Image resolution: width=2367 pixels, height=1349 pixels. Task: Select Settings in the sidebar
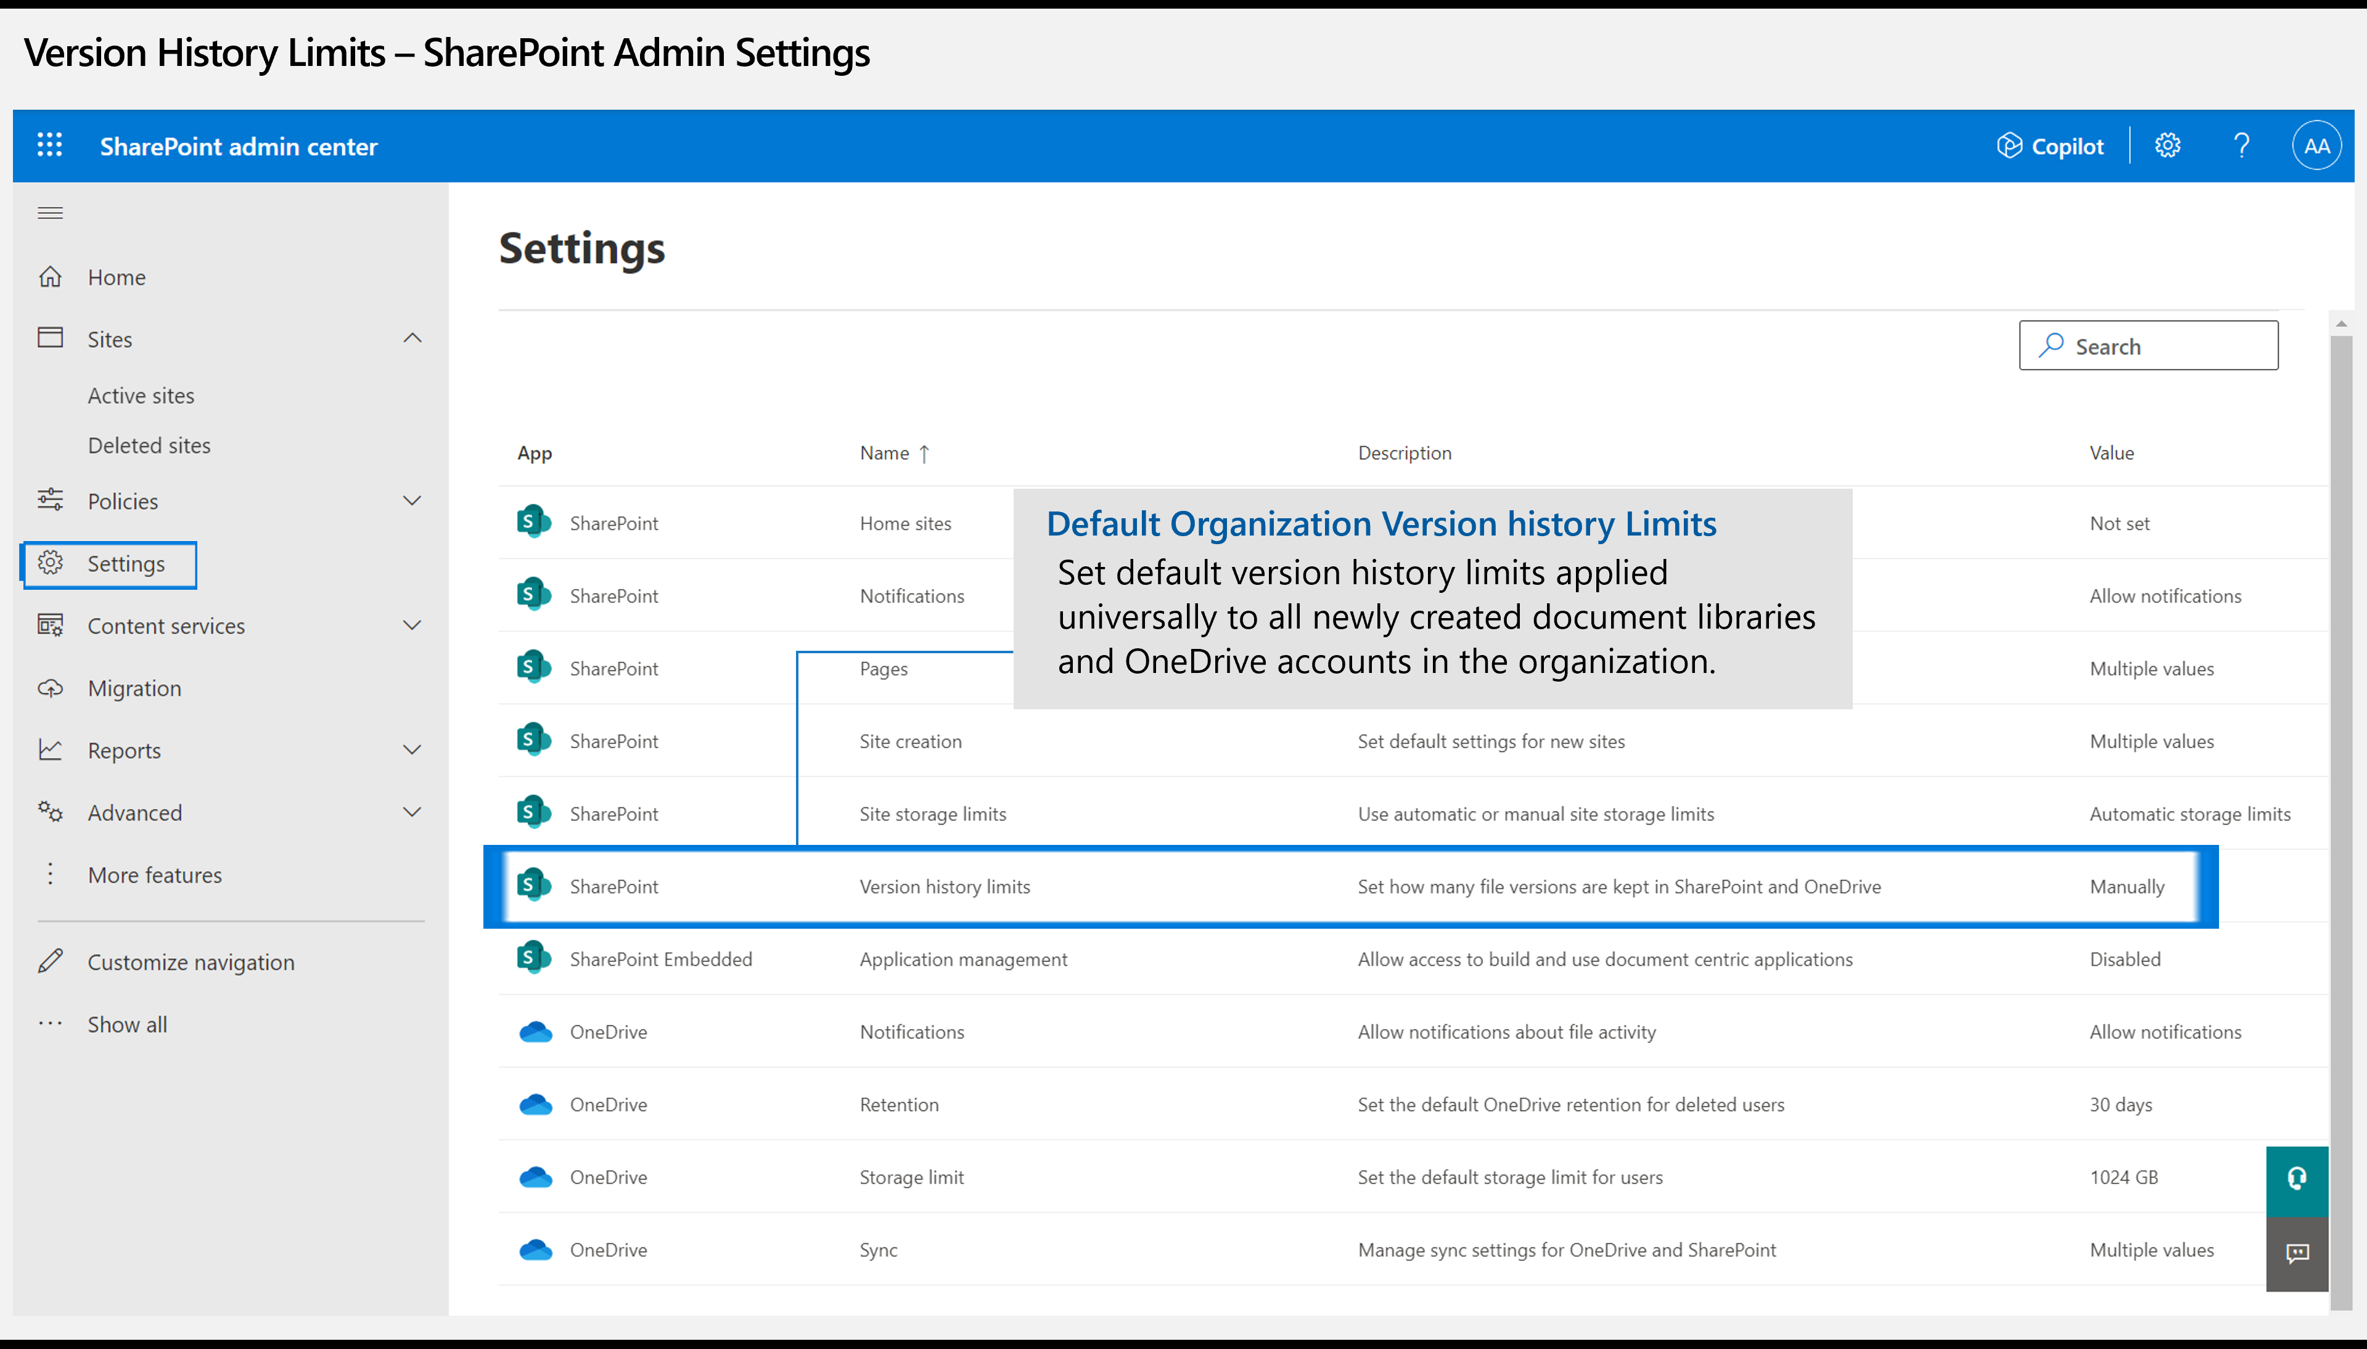(x=109, y=564)
